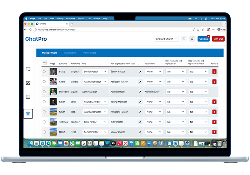Edit displayed role for Jennifer Thomas
The image size is (250, 175).
point(140,122)
